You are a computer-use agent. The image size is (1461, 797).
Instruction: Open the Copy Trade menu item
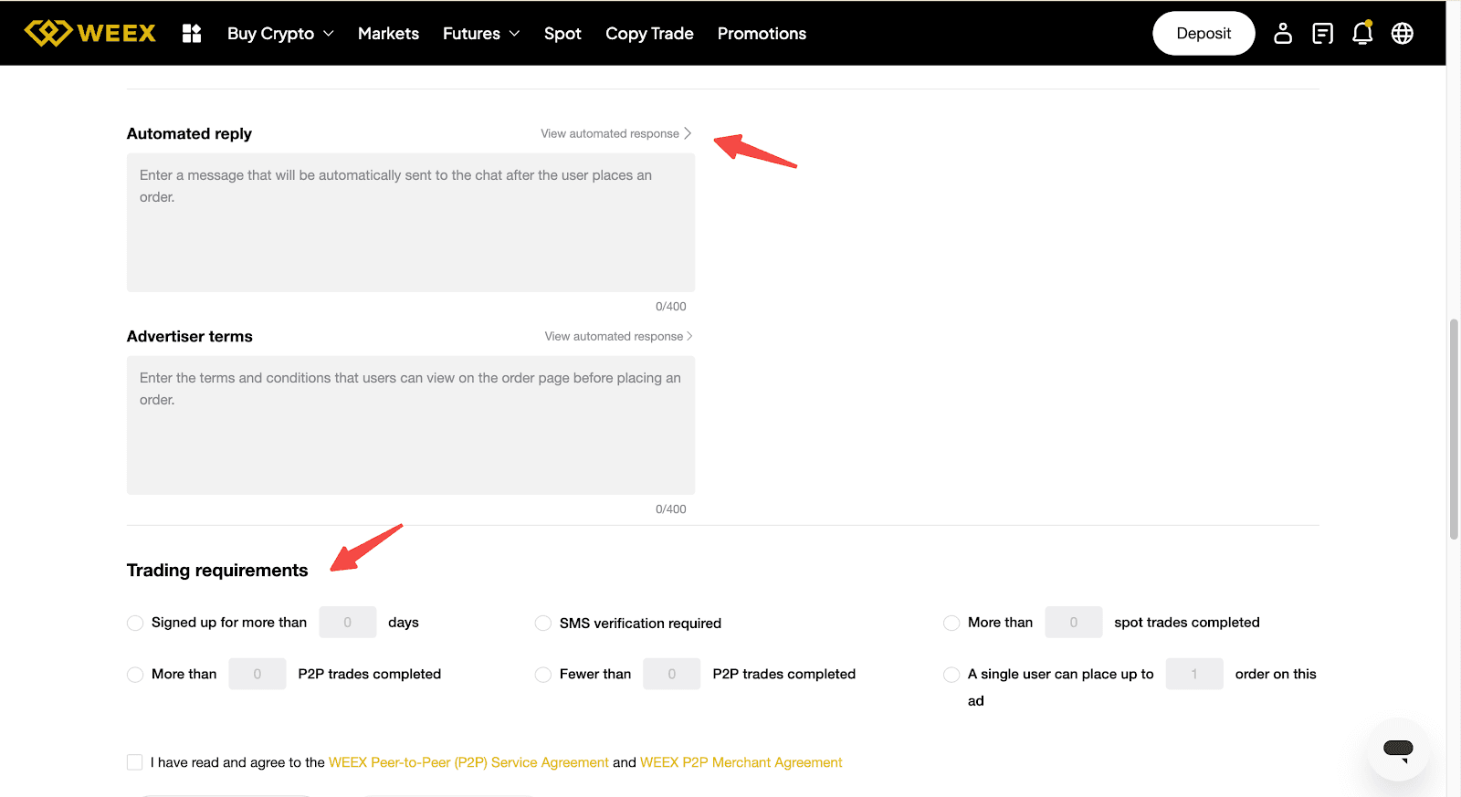point(649,34)
